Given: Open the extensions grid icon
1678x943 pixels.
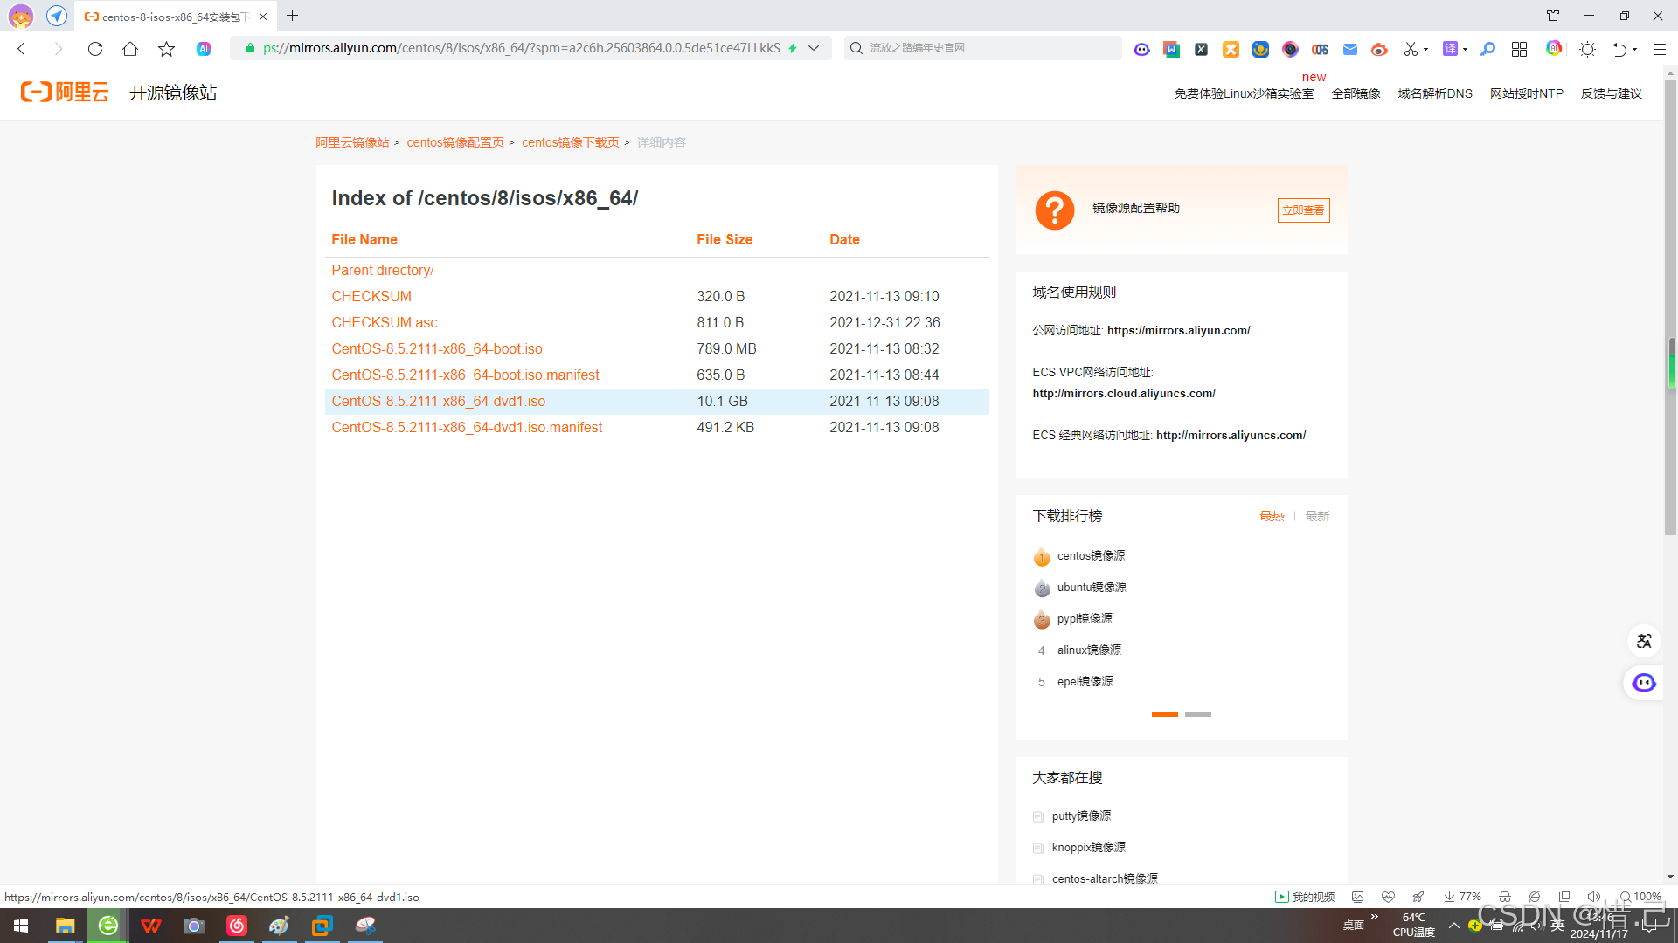Looking at the screenshot, I should tap(1519, 49).
